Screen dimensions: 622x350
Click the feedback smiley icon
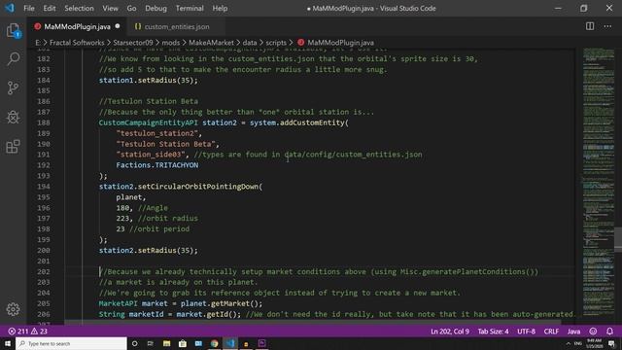click(x=593, y=332)
